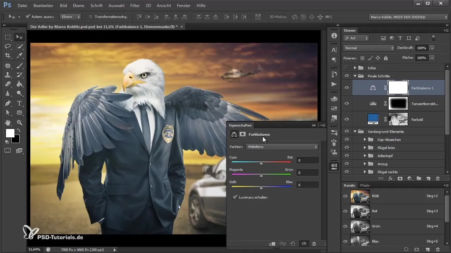Toggle Autom. ausw. checkbox

pyautogui.click(x=28, y=17)
